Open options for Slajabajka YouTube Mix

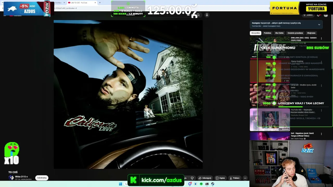(321, 110)
